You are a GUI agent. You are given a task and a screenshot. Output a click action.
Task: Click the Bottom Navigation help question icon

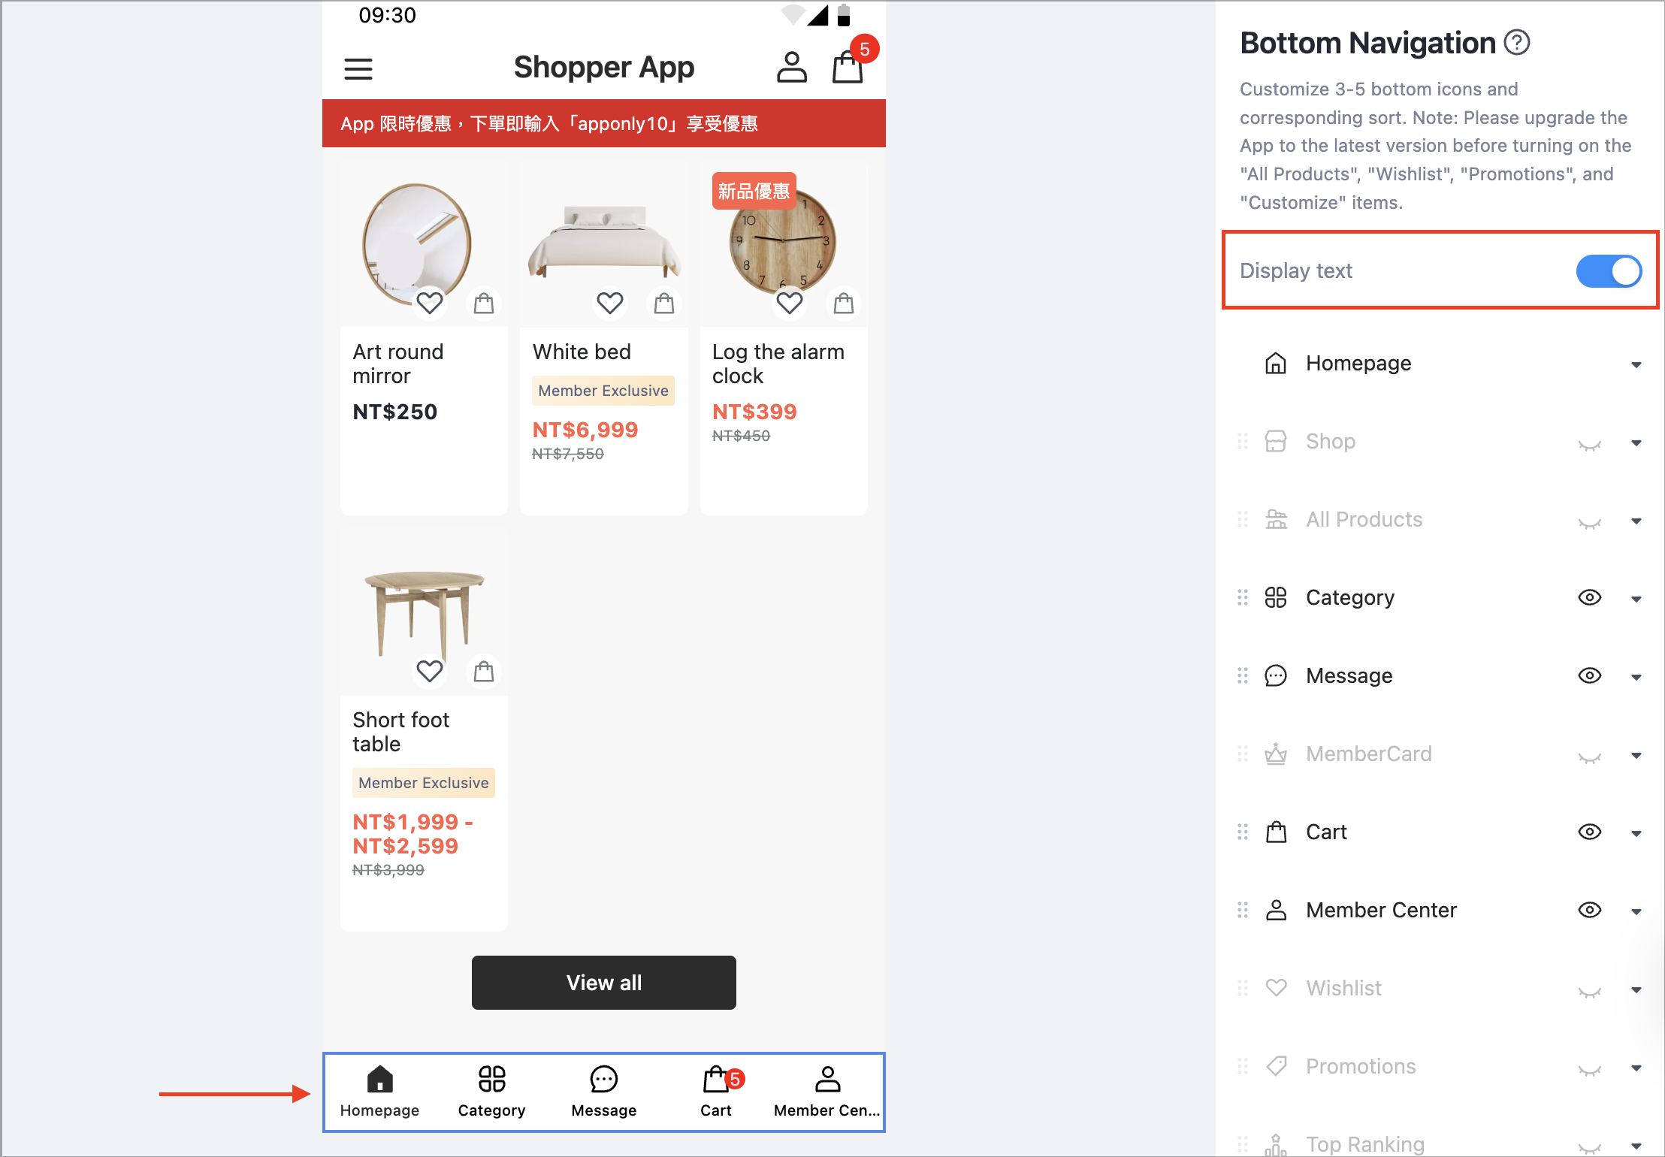(1517, 43)
